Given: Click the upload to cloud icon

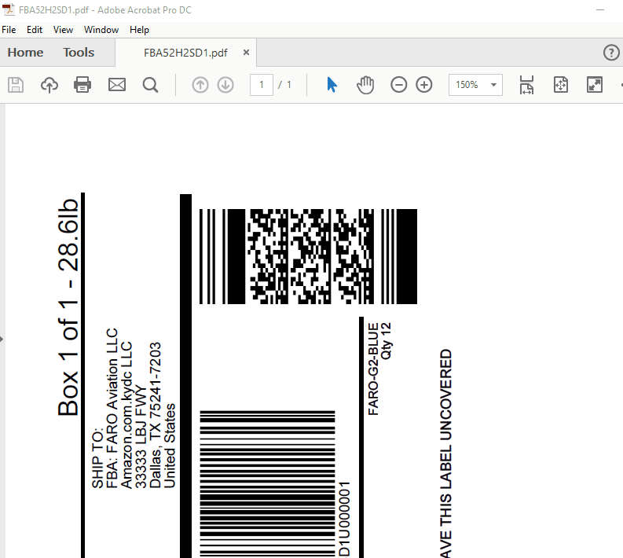Looking at the screenshot, I should [x=49, y=85].
